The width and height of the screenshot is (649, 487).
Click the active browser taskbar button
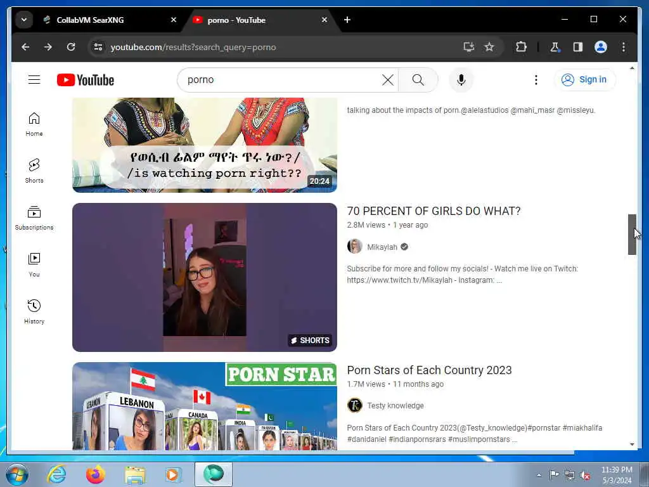coord(214,474)
